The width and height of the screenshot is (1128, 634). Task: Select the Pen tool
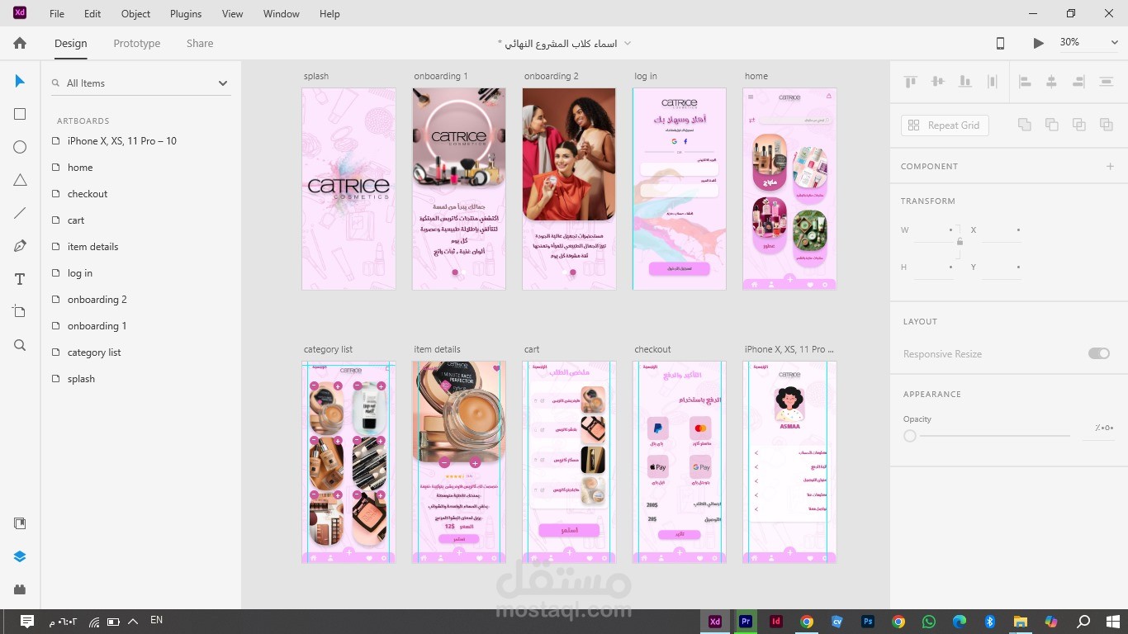click(19, 245)
